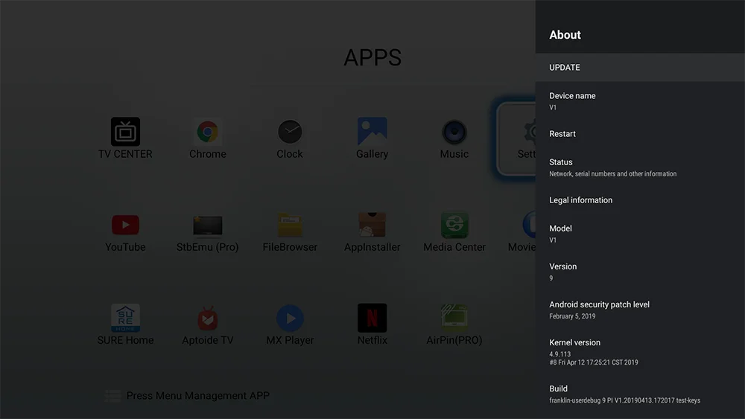Click the menu icon beside Press Menu Management APP
The width and height of the screenshot is (745, 419).
tap(112, 396)
